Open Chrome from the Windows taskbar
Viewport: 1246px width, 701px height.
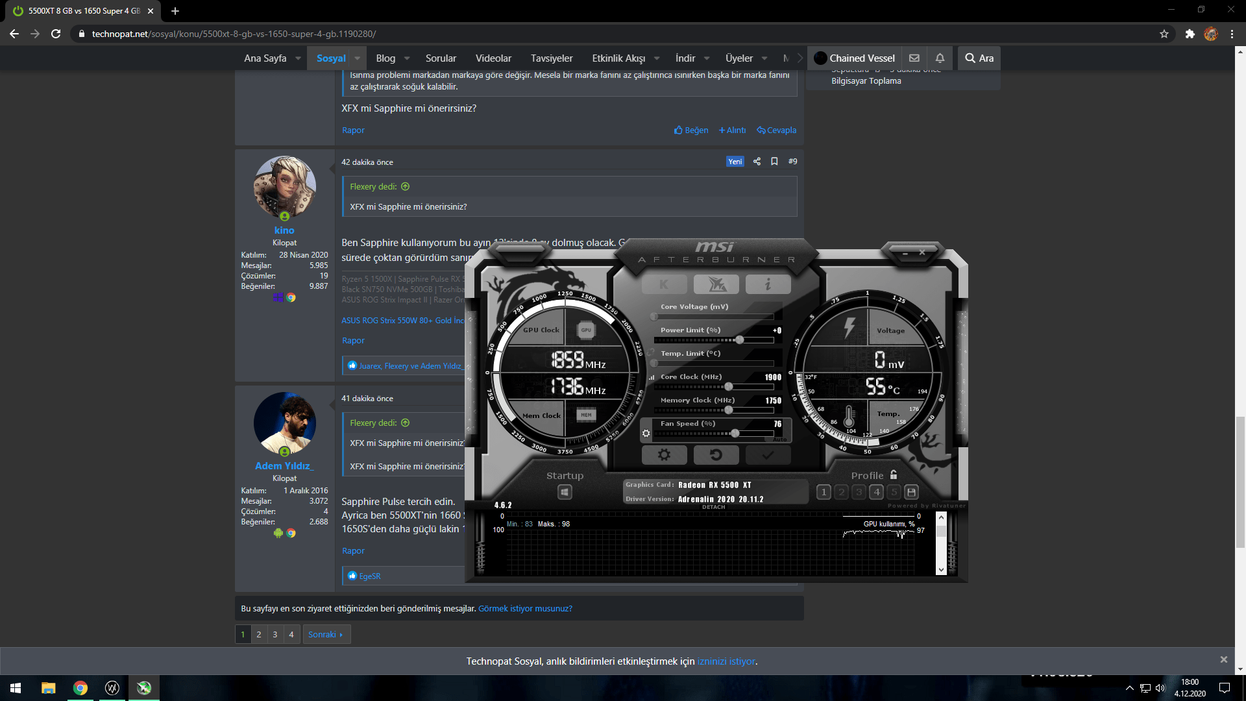click(x=80, y=688)
